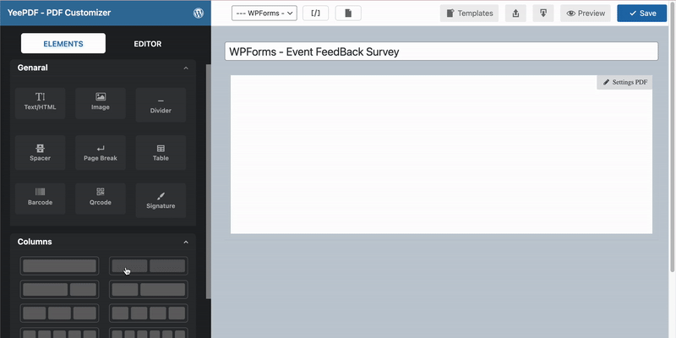This screenshot has height=338, width=676.
Task: Open Settings PDF
Action: pos(624,82)
